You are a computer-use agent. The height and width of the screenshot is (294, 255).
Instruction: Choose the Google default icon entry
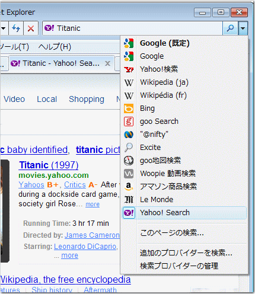coord(129,43)
